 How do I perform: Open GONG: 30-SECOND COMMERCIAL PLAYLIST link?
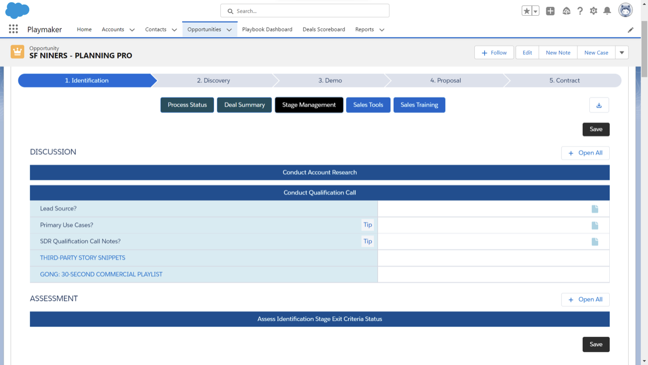click(101, 274)
